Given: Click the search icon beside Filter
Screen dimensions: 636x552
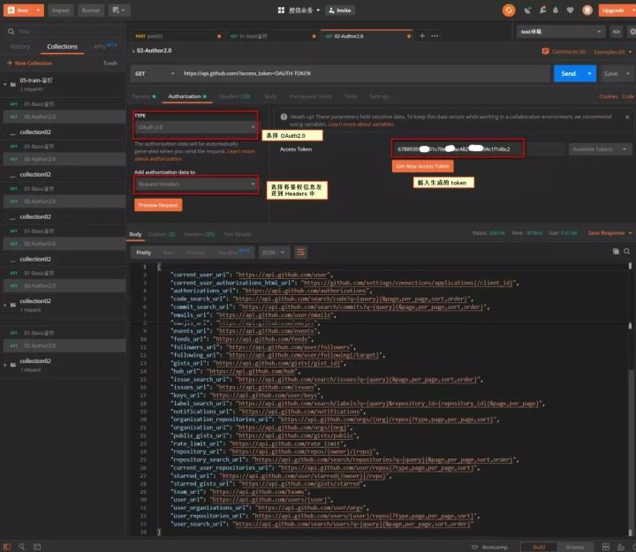Looking at the screenshot, I should (11, 31).
